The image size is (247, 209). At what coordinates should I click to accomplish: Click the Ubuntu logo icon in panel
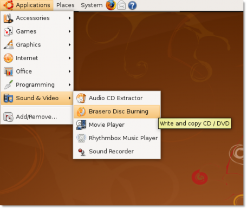[x=8, y=5]
